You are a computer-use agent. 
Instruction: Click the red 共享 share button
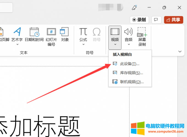pyautogui.click(x=173, y=20)
